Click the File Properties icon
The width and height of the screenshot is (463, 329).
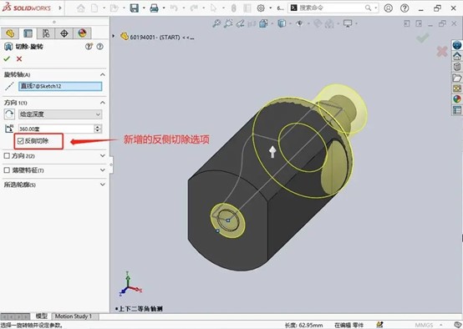[x=247, y=8]
